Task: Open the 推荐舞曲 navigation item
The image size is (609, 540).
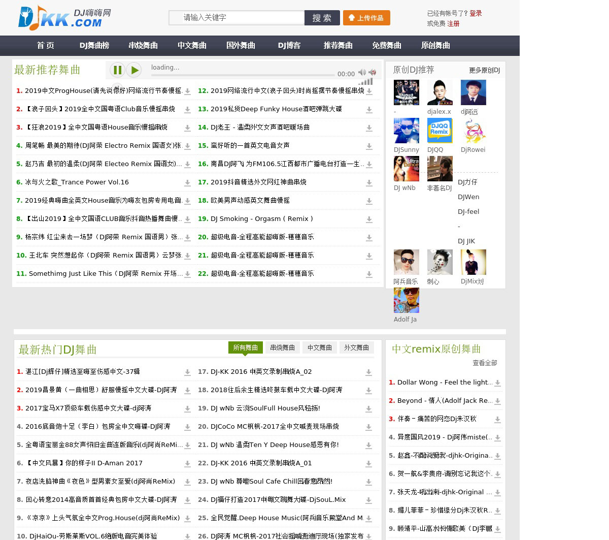Action: (x=338, y=45)
